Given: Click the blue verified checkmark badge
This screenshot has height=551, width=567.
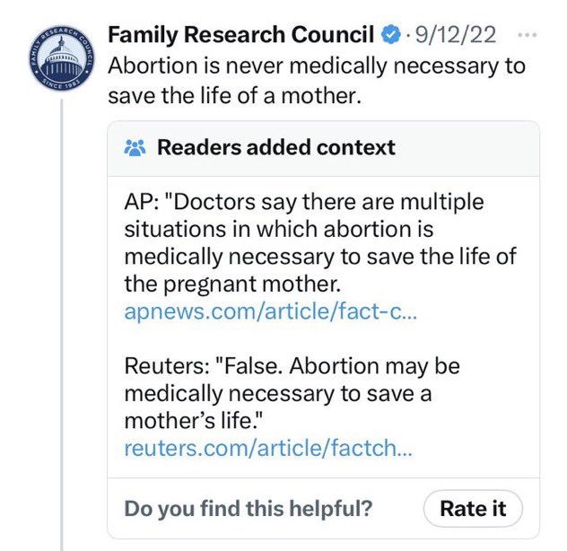Looking at the screenshot, I should click(391, 36).
